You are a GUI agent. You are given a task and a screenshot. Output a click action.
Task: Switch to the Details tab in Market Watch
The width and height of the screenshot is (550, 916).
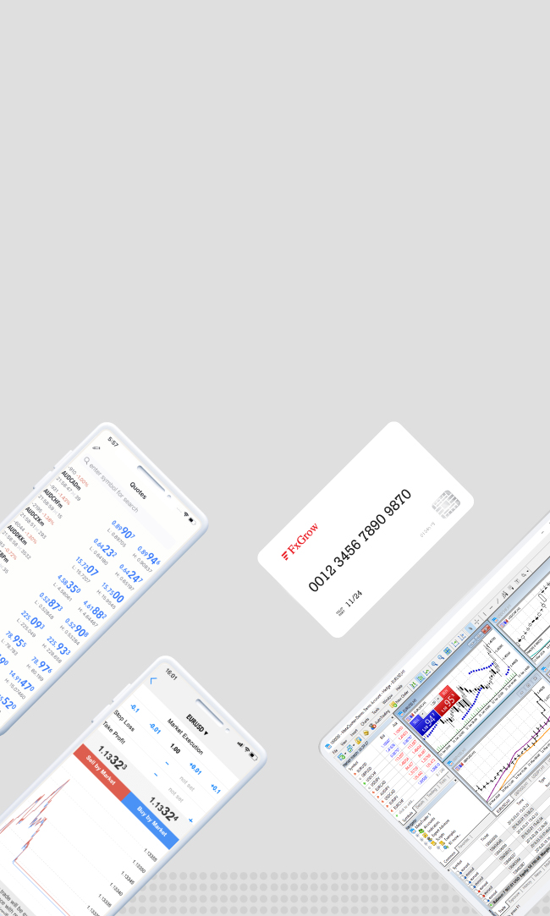[x=421, y=804]
